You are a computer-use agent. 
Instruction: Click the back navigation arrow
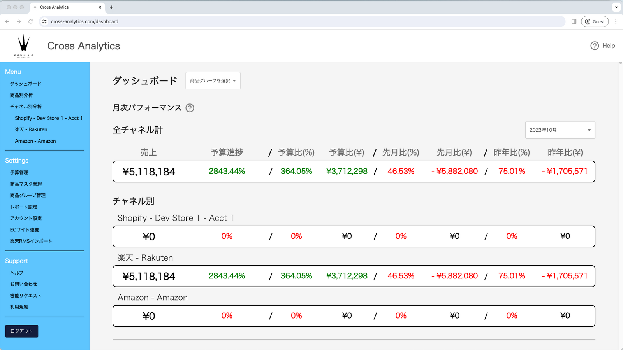pos(7,21)
